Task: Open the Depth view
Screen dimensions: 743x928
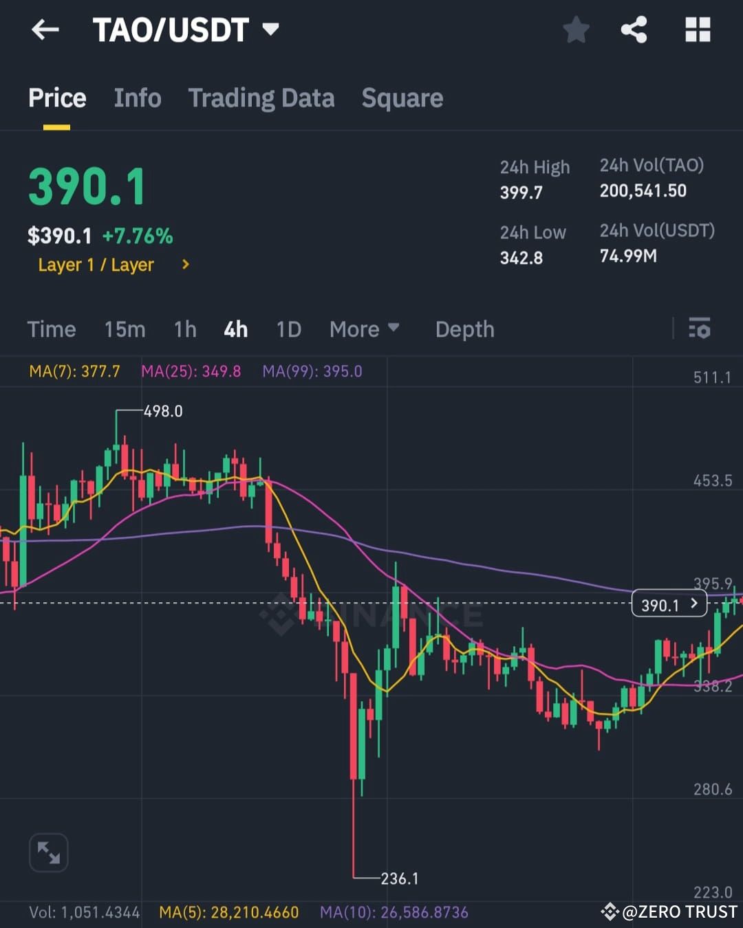Action: (x=464, y=329)
